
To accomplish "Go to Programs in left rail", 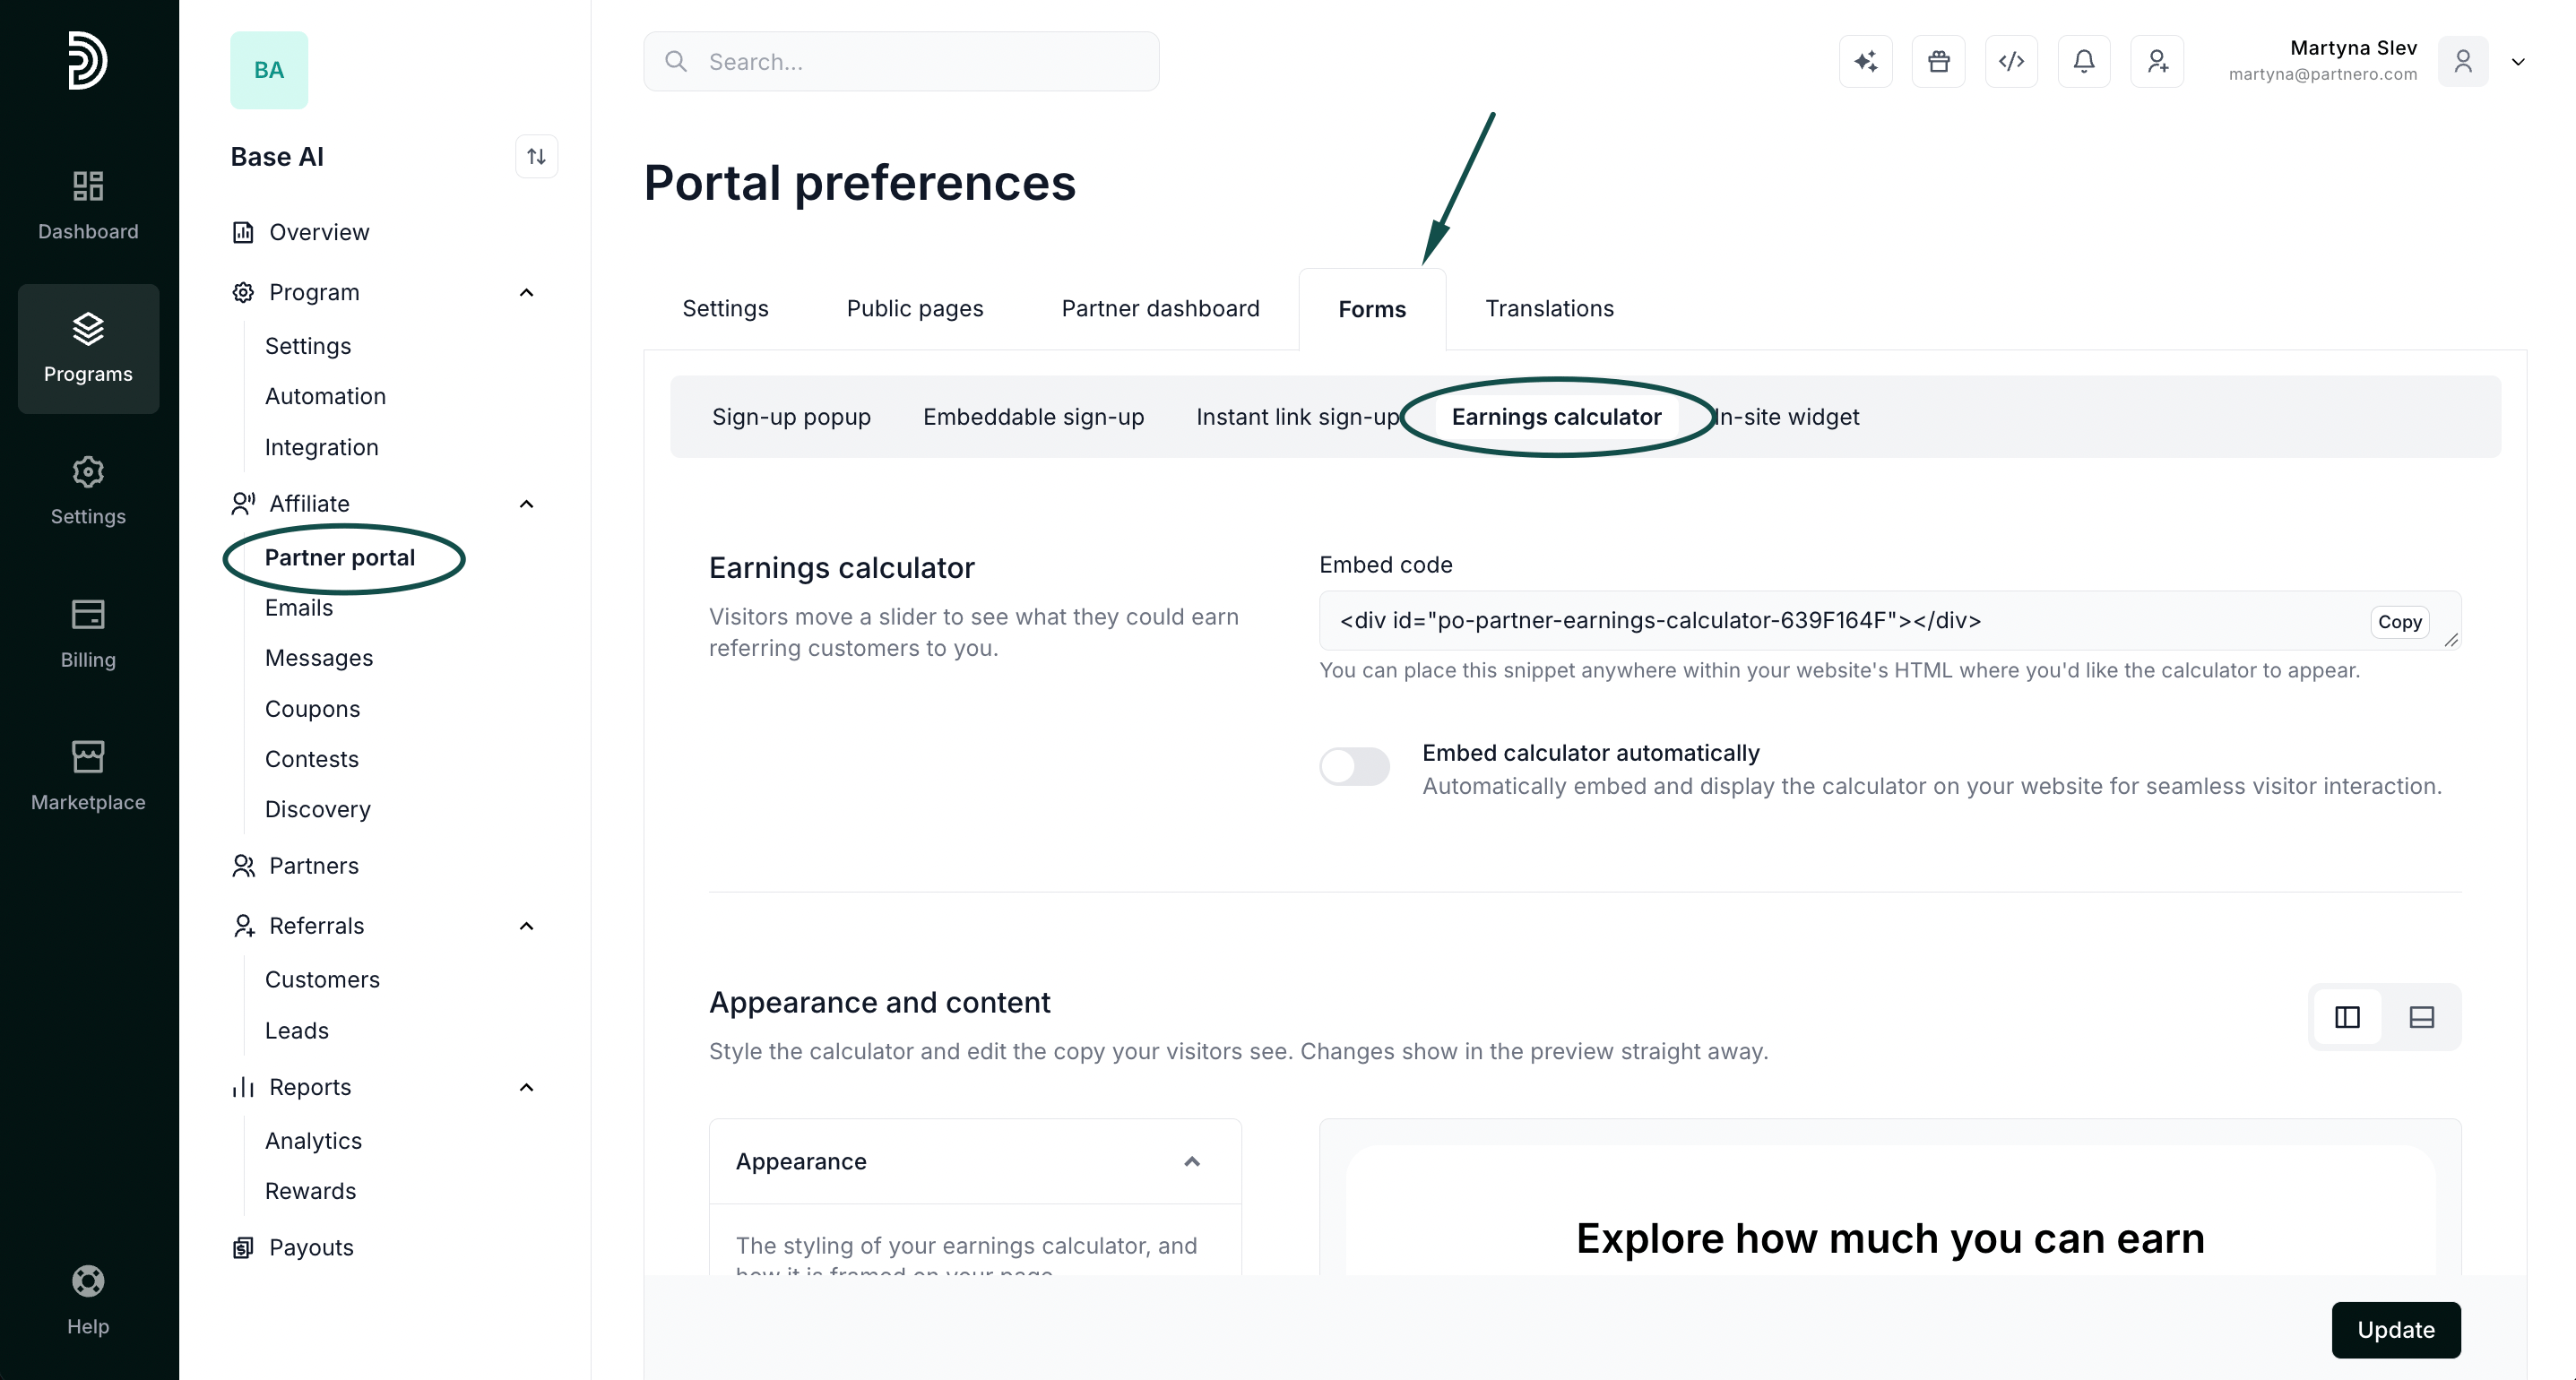I will pyautogui.click(x=88, y=348).
